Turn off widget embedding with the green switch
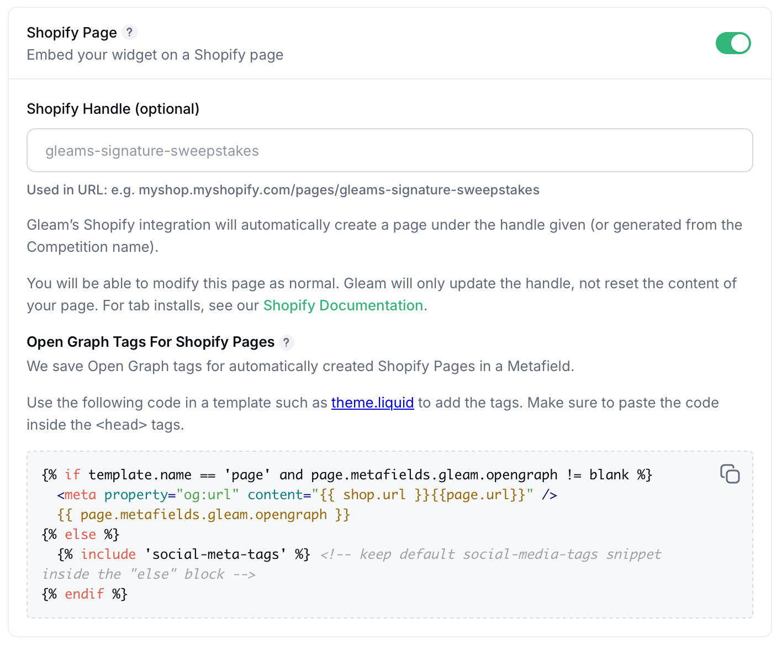The image size is (782, 645). 733,43
